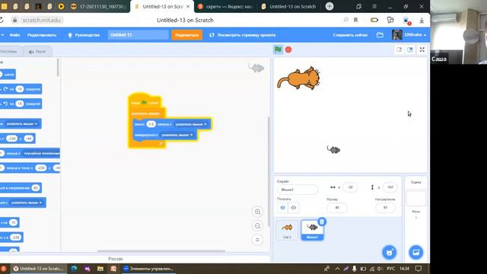Click the language indicator in taskbar

tap(390, 269)
